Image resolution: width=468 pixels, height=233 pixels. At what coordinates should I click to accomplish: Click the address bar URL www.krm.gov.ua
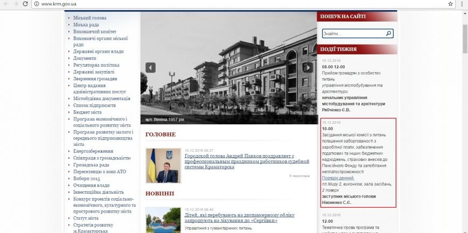59,4
